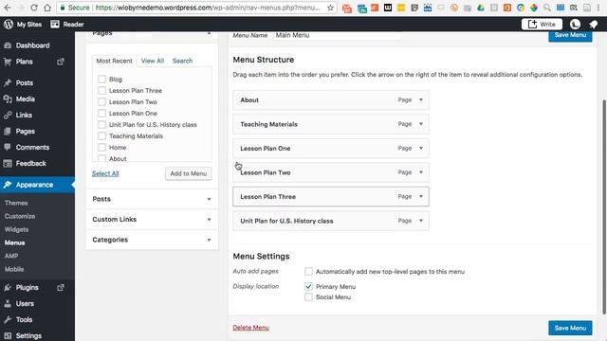Expand the Categories accordion section
The image size is (607, 341).
click(x=152, y=240)
